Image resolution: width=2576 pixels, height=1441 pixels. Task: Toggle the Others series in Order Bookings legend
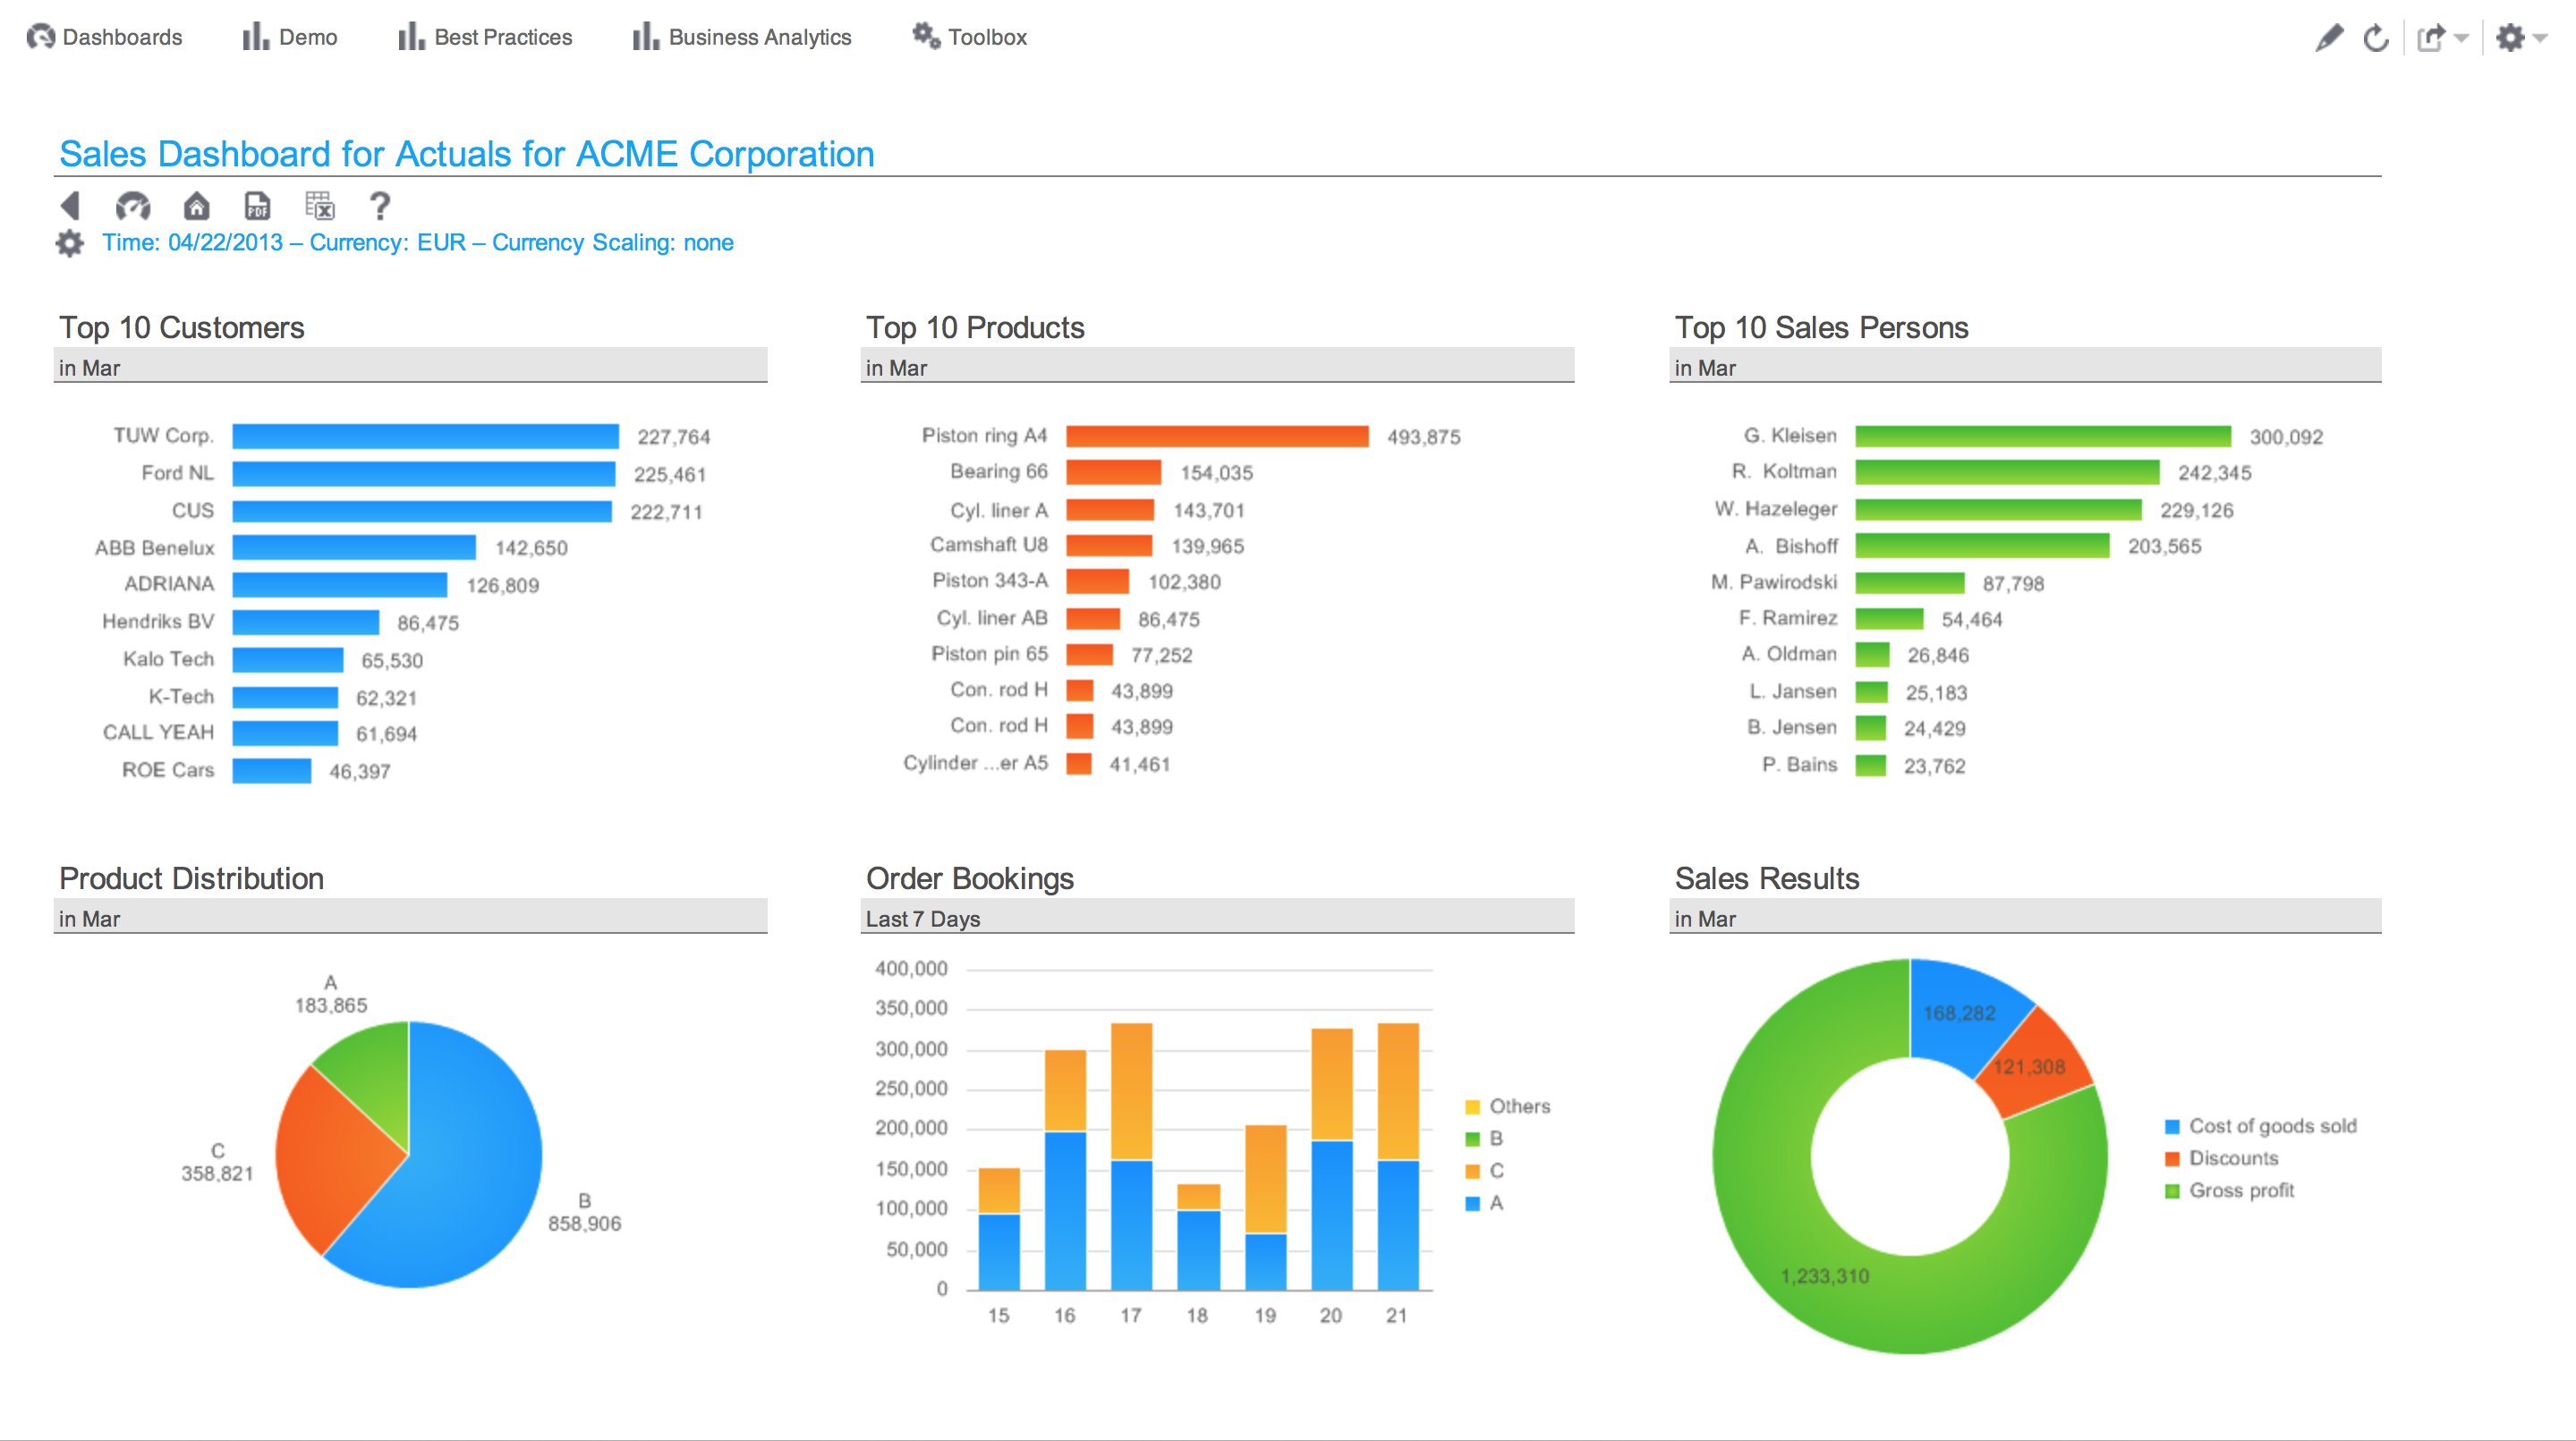point(1518,1106)
